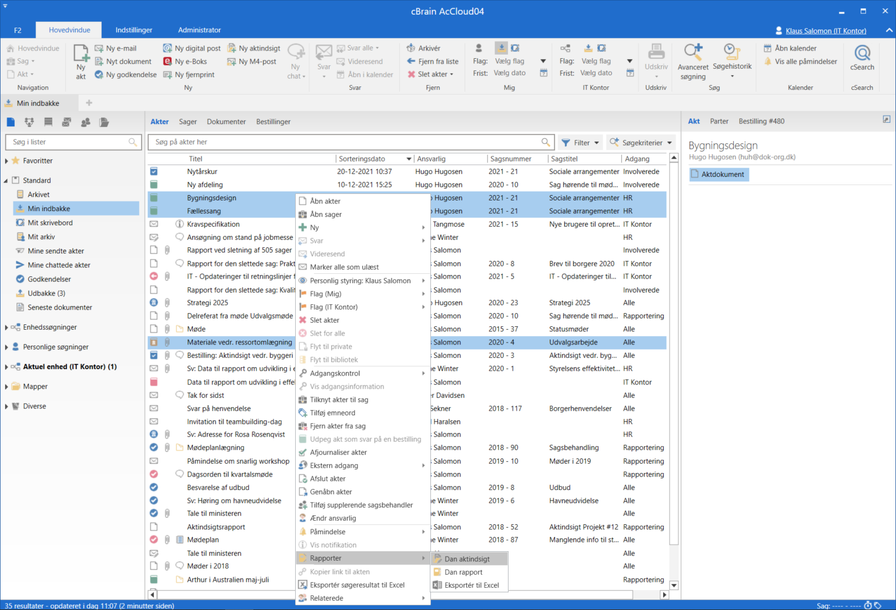
Task: Click Ny M4-post
Action: pos(252,61)
